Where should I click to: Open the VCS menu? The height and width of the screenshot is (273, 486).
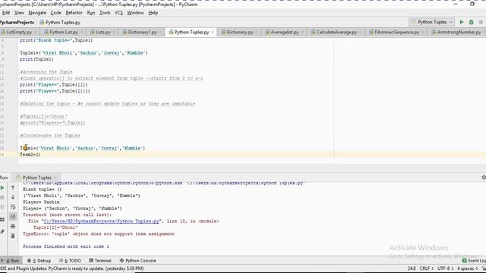coord(118,13)
